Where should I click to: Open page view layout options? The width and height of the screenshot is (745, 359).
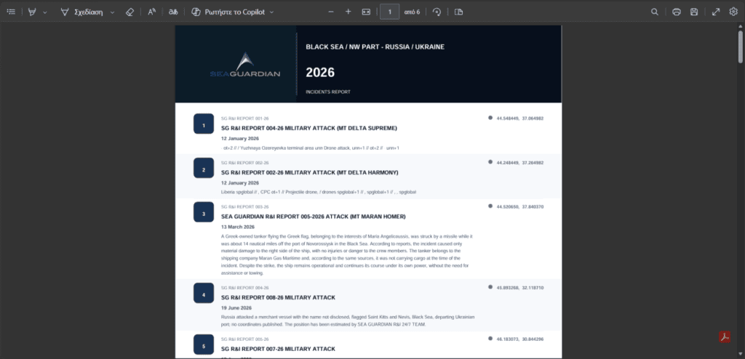[x=458, y=12]
